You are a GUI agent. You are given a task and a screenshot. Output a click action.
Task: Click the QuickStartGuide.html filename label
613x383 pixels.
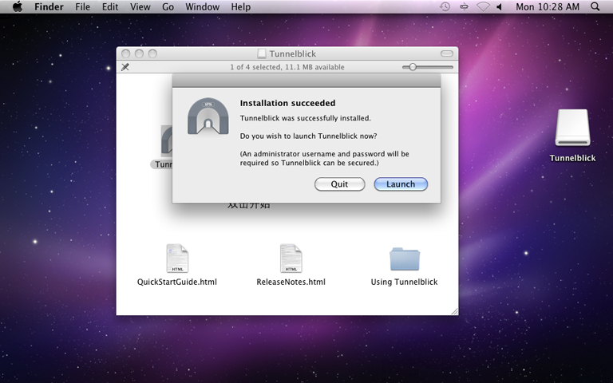177,282
